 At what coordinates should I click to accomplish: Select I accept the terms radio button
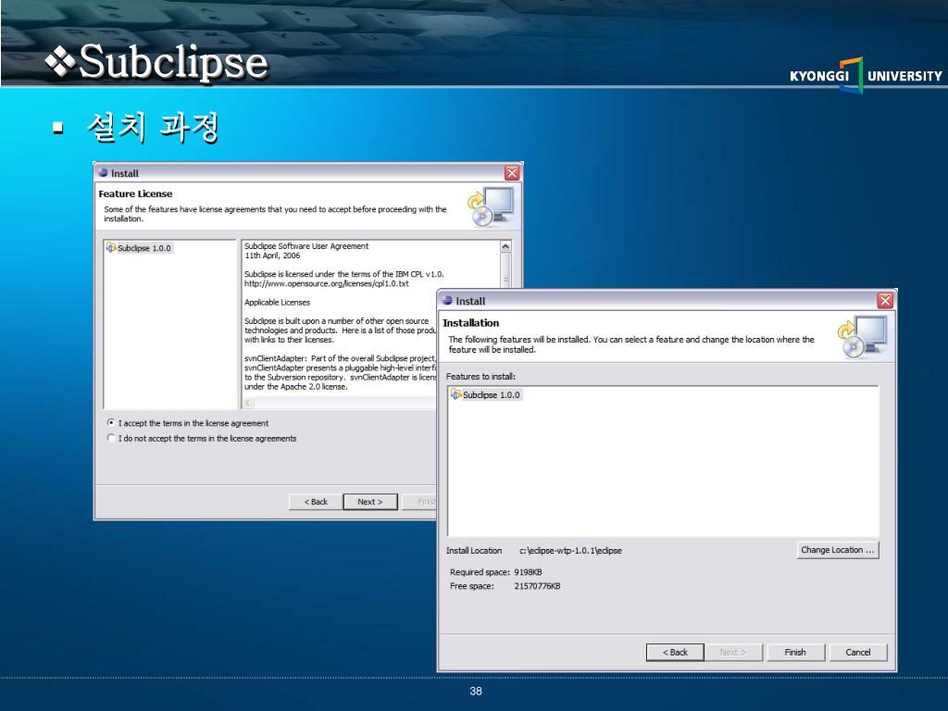coord(111,422)
